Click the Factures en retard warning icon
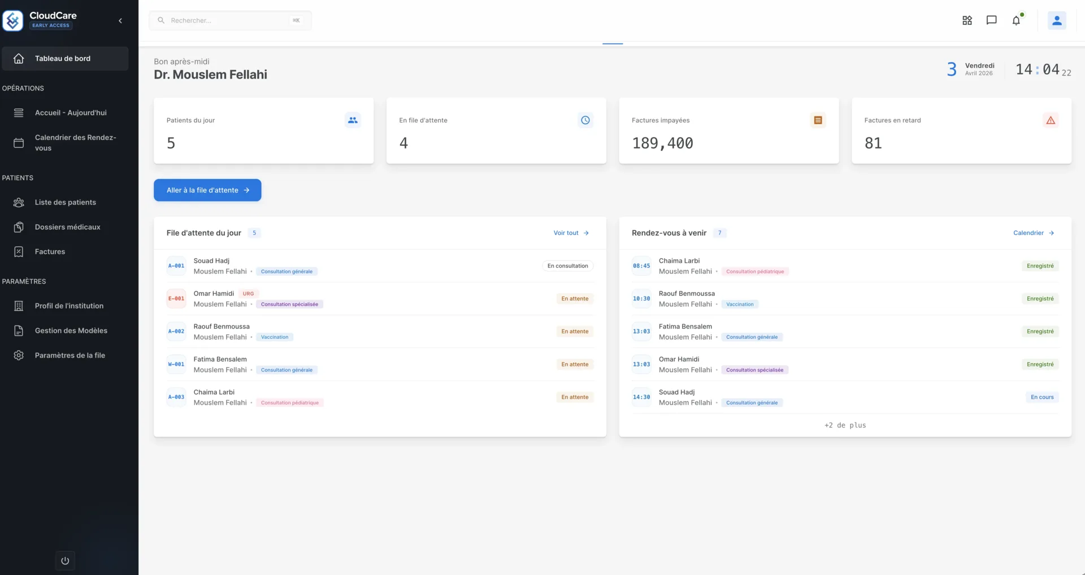The width and height of the screenshot is (1085, 575). (1051, 120)
